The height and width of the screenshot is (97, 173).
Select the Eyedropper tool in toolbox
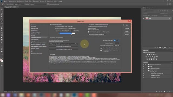[x=2, y=21]
